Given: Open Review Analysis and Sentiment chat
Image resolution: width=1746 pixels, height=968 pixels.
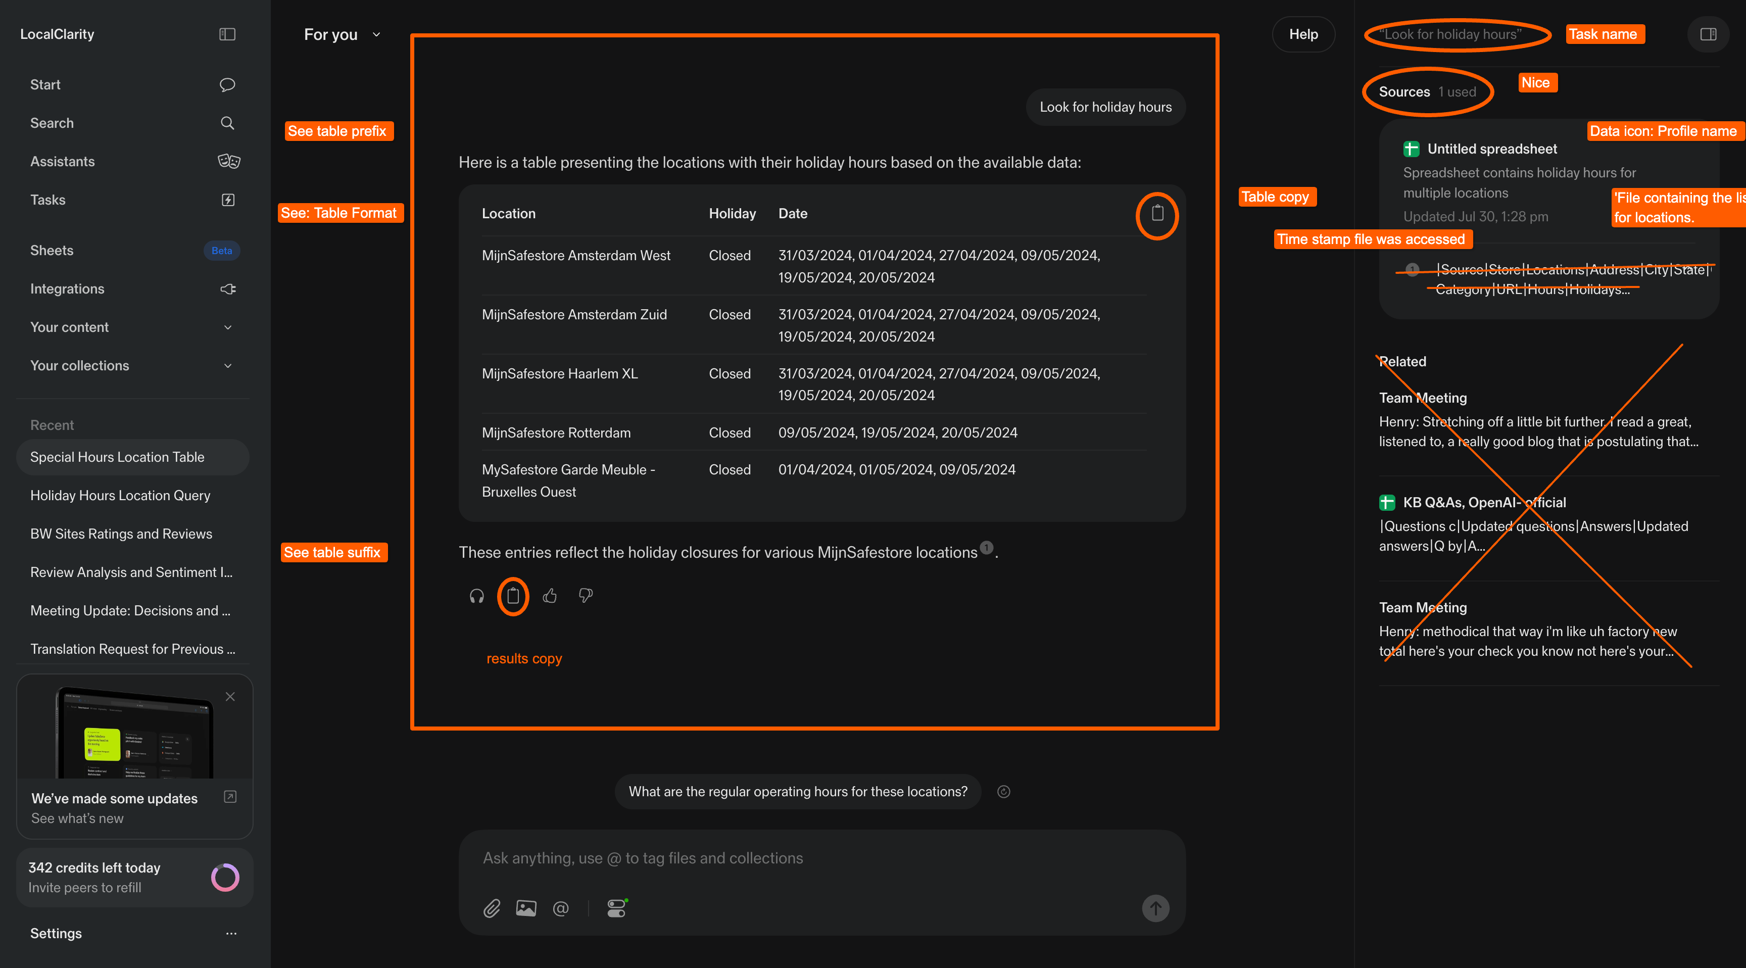Looking at the screenshot, I should 132,572.
